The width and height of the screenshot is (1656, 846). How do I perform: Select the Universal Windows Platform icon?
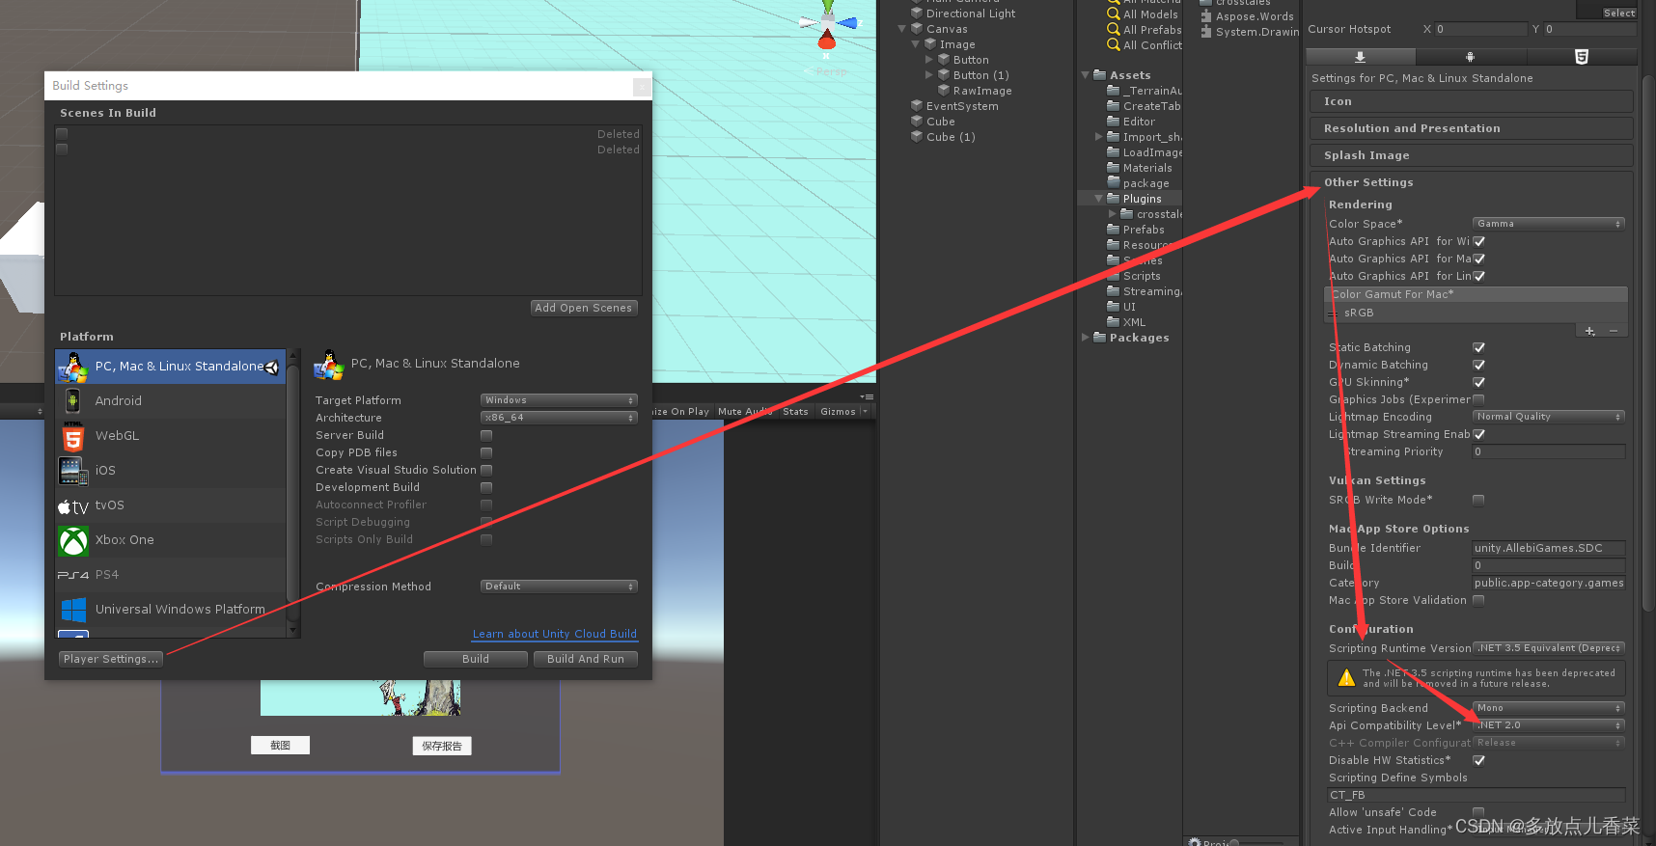point(73,610)
